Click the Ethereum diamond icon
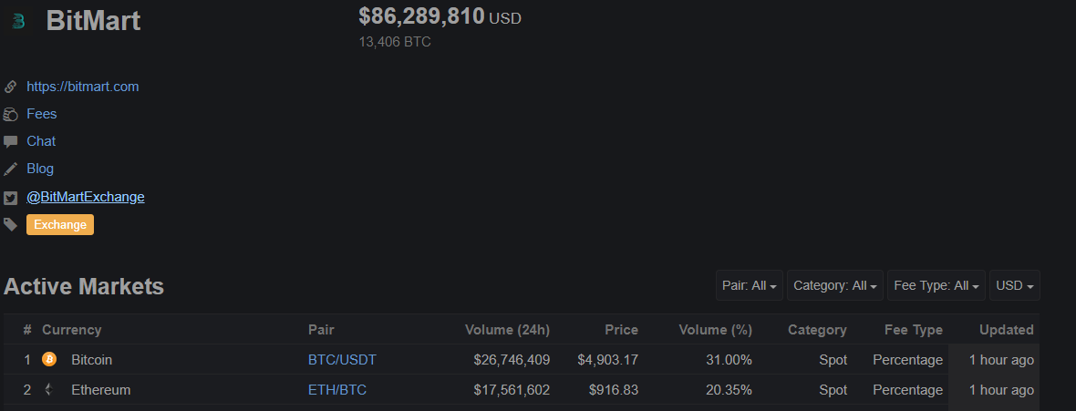1076x411 pixels. pos(48,390)
